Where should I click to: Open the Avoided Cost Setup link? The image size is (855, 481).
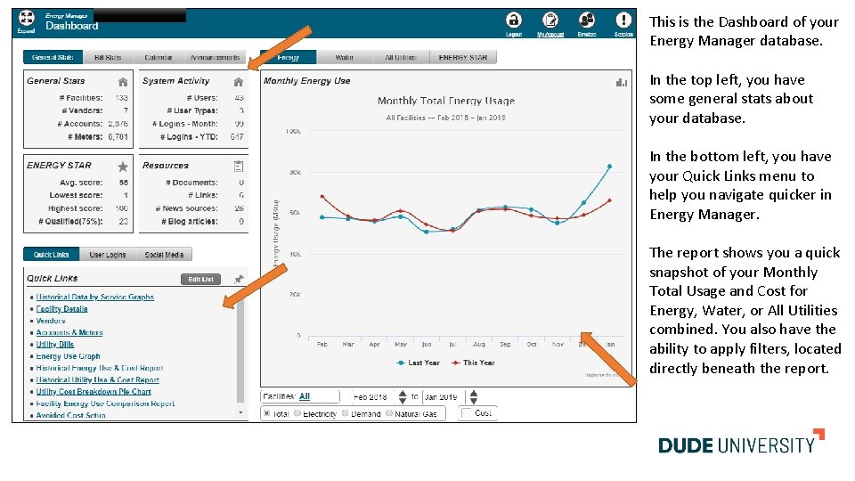click(71, 416)
